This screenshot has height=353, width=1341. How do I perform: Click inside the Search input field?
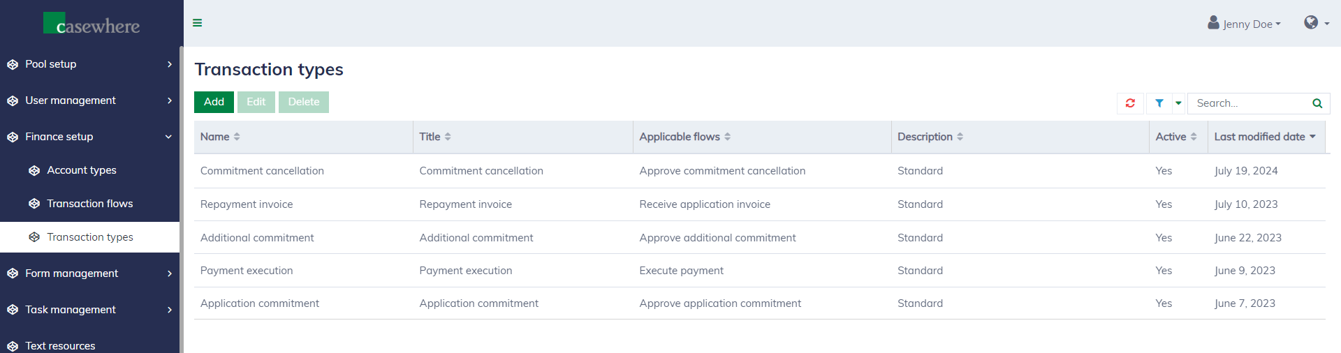[x=1249, y=103]
